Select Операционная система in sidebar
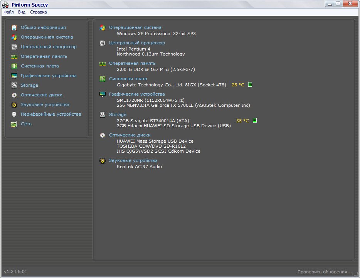Viewport: 360px width, 278px height. tap(47, 37)
